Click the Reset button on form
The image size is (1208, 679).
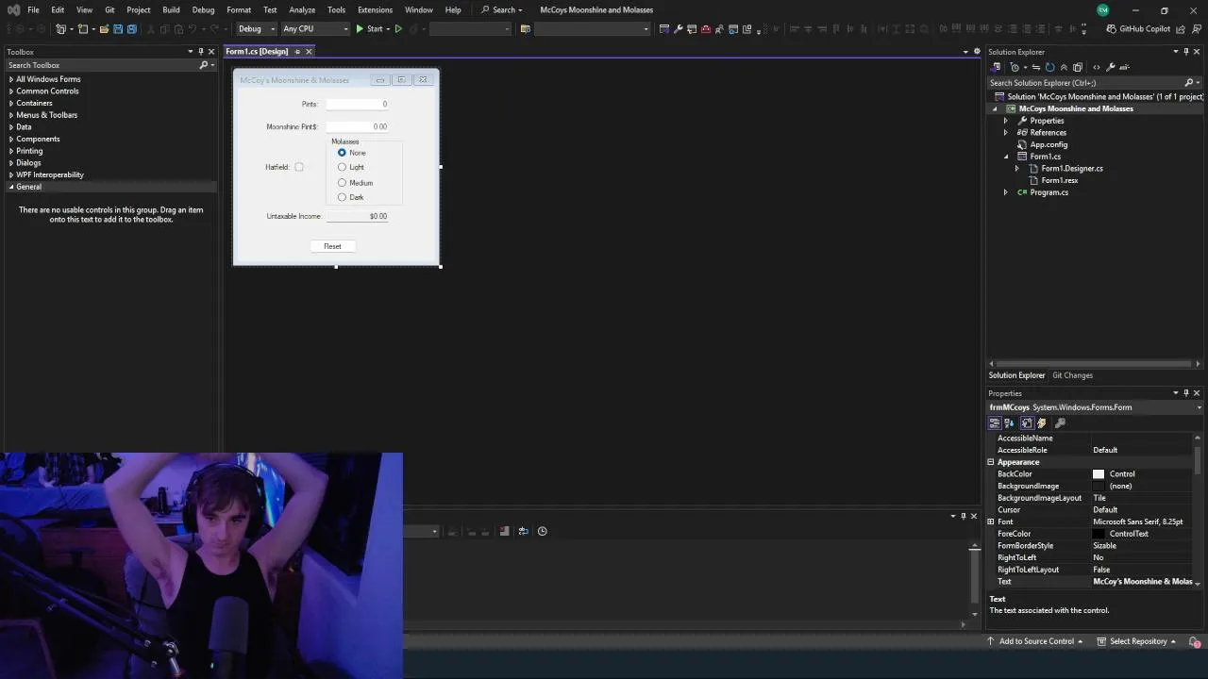point(332,246)
